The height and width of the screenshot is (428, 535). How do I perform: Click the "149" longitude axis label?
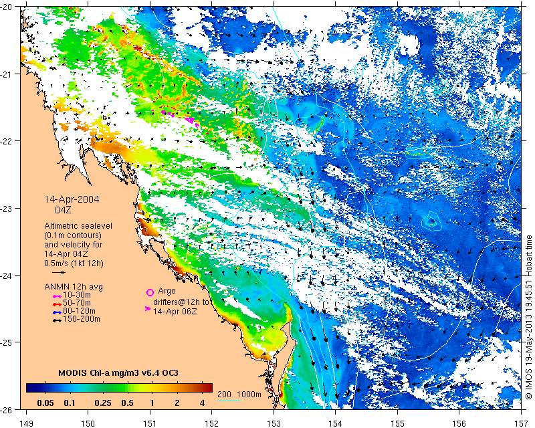(26, 423)
